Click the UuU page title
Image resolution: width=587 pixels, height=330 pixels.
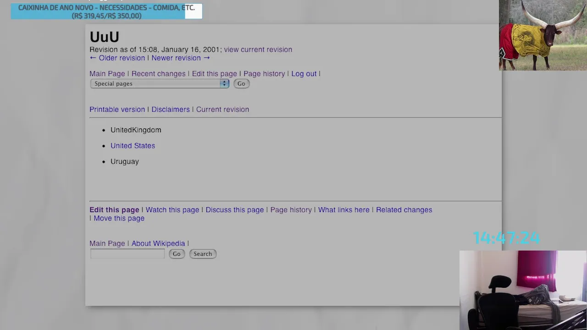point(104,37)
